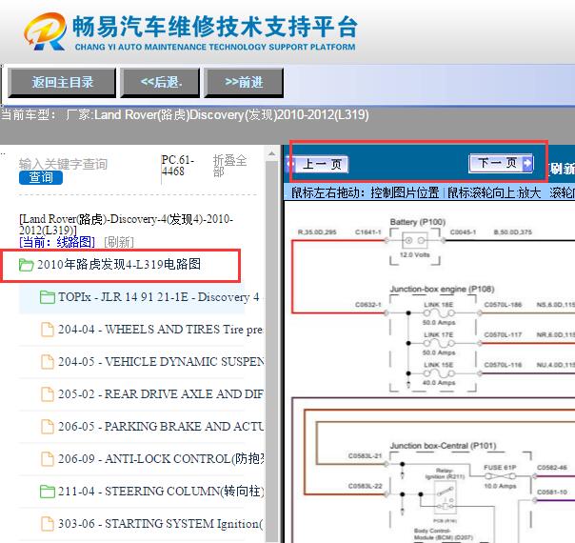
Task: Open 205-02 - REAR DRIVE AXLE entry
Action: 160,394
